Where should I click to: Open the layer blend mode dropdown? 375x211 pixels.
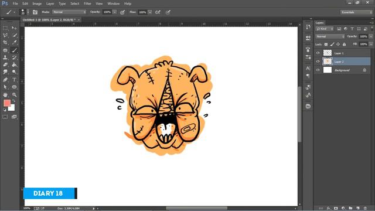(x=330, y=36)
